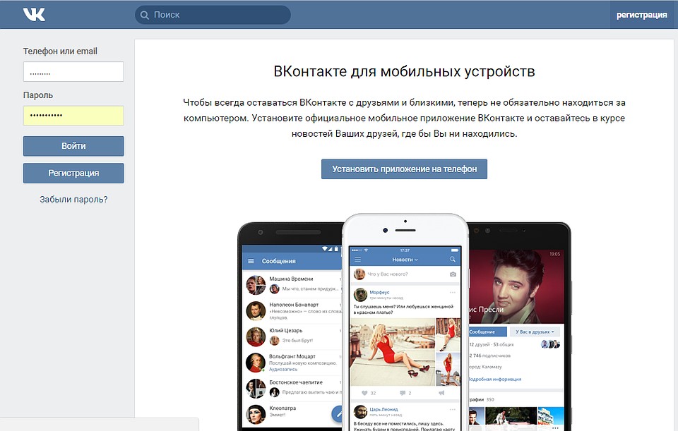This screenshot has height=431, width=678.
Task: Open the Забыли пароль? link
Action: pos(73,200)
